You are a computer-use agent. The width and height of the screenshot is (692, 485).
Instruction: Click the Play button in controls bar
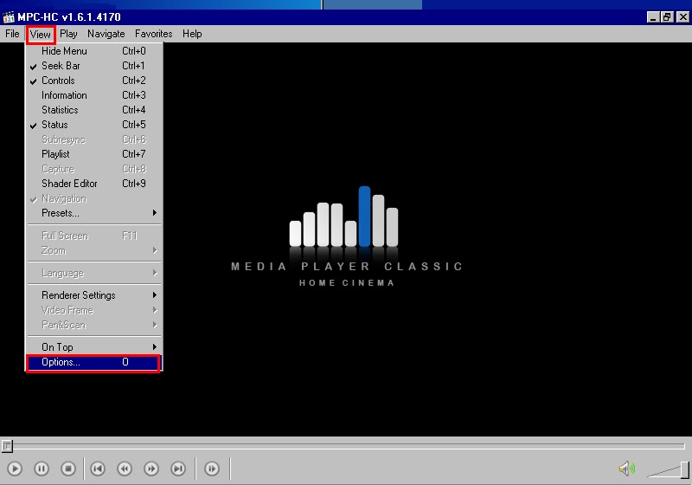(15, 469)
